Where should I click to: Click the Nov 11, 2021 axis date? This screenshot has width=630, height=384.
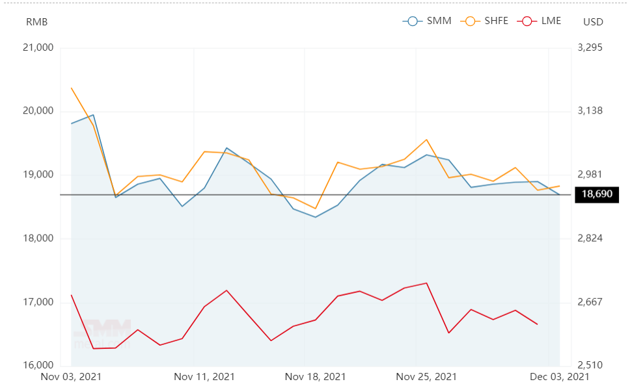(204, 377)
